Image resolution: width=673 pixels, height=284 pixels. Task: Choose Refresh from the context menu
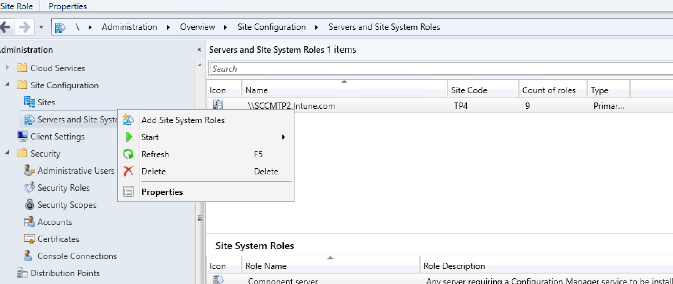pyautogui.click(x=206, y=154)
